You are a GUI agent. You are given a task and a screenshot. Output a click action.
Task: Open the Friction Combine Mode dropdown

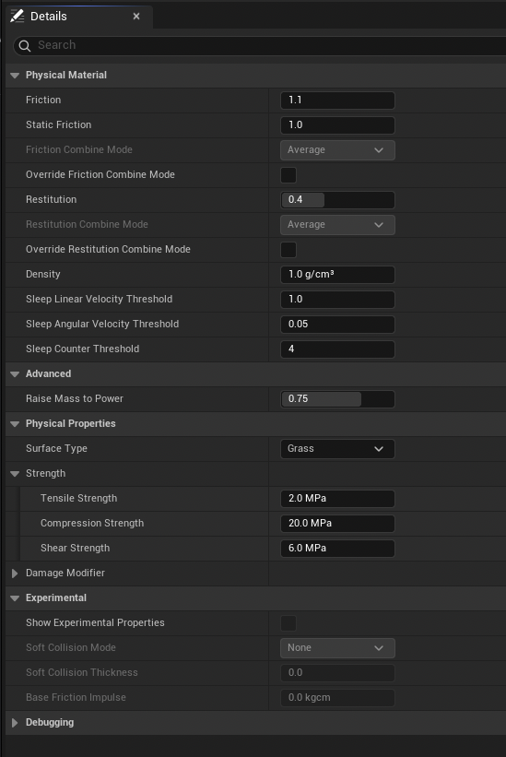point(337,150)
